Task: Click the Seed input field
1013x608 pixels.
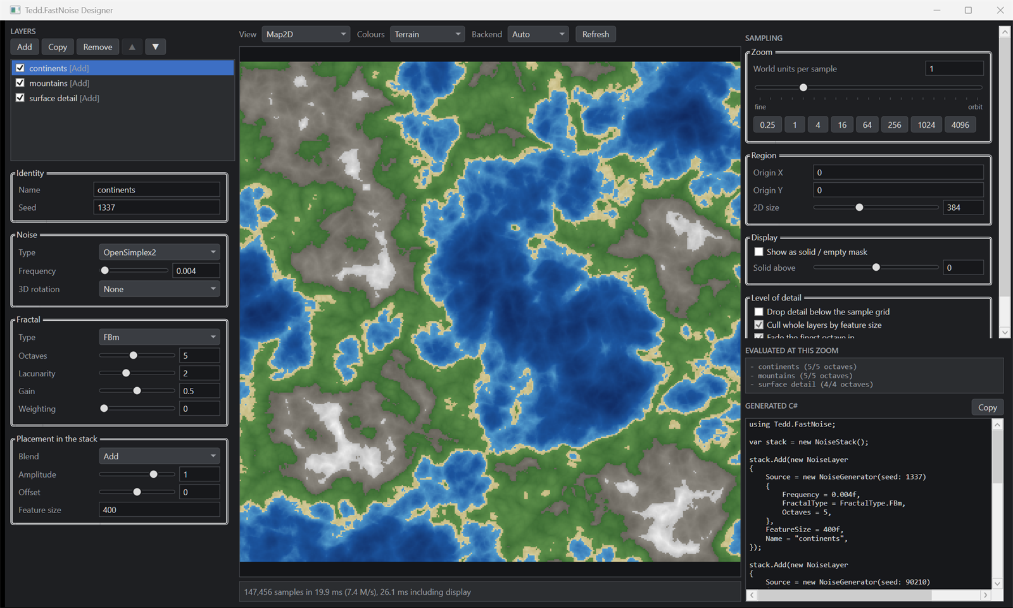Action: 156,208
